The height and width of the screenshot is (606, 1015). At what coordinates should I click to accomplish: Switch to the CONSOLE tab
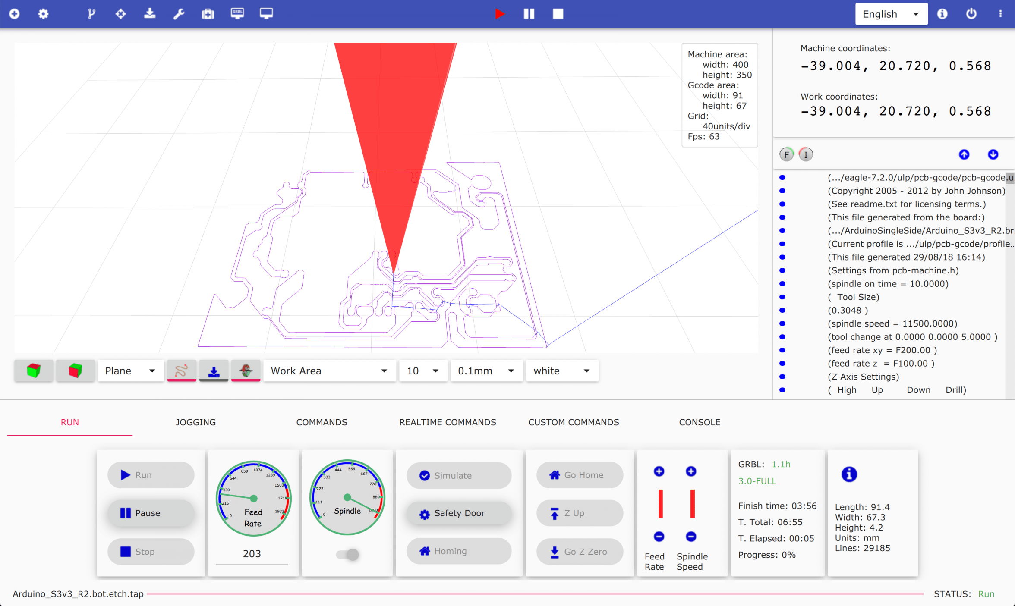coord(700,422)
